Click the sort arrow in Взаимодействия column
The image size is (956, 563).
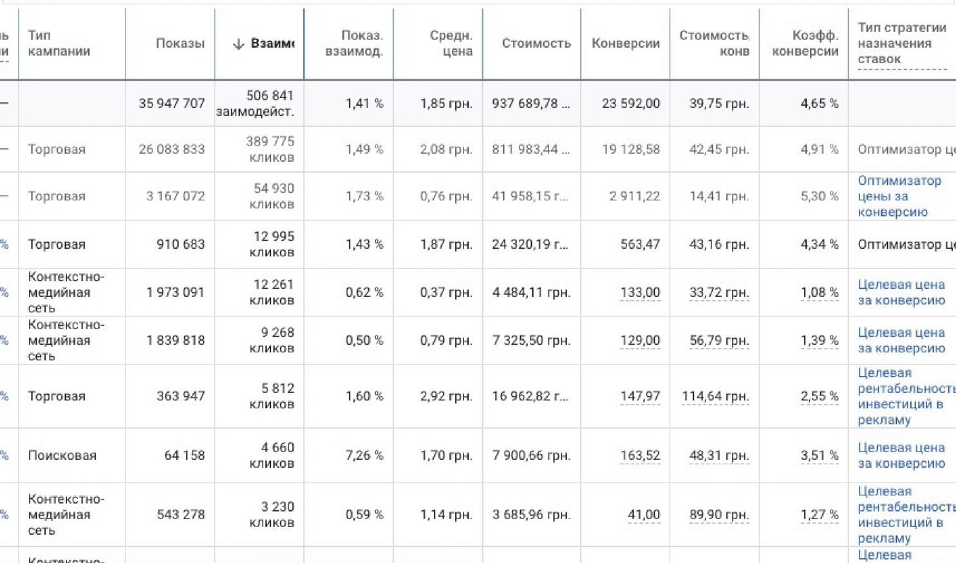tap(238, 44)
